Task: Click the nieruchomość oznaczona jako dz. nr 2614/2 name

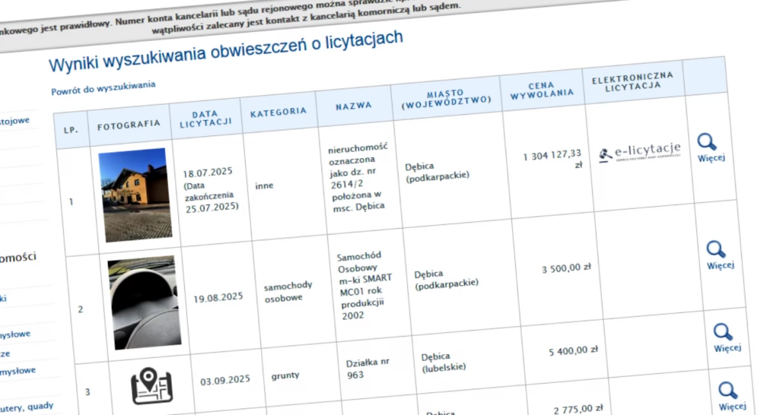Action: point(357,177)
